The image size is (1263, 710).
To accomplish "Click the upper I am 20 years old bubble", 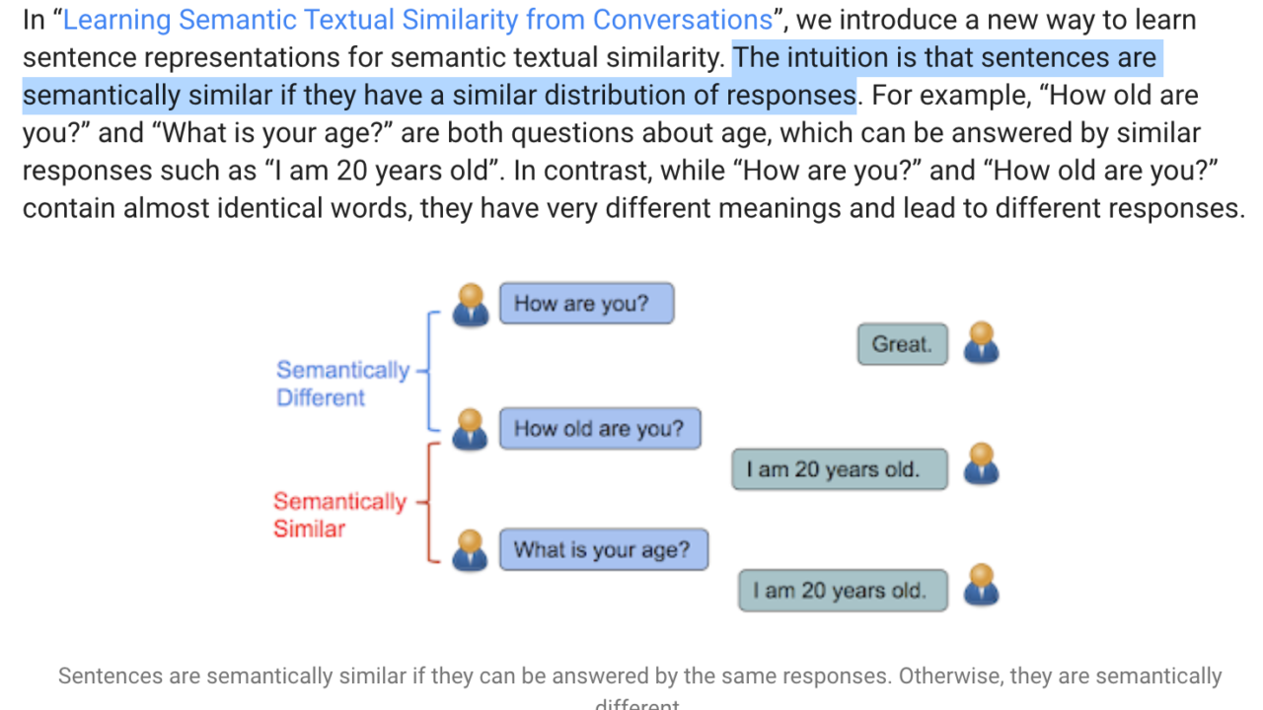I will click(x=840, y=469).
